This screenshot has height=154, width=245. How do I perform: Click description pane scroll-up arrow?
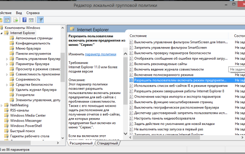pyautogui.click(x=125, y=54)
